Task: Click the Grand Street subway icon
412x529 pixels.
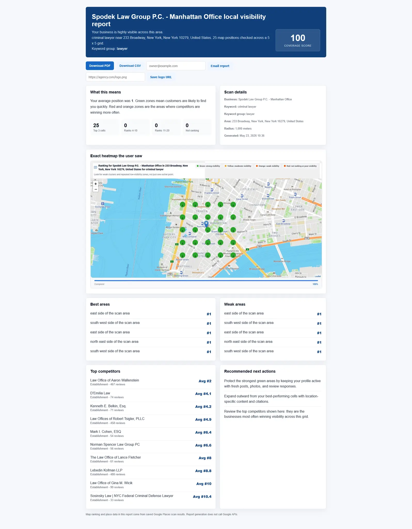Action: [x=268, y=196]
